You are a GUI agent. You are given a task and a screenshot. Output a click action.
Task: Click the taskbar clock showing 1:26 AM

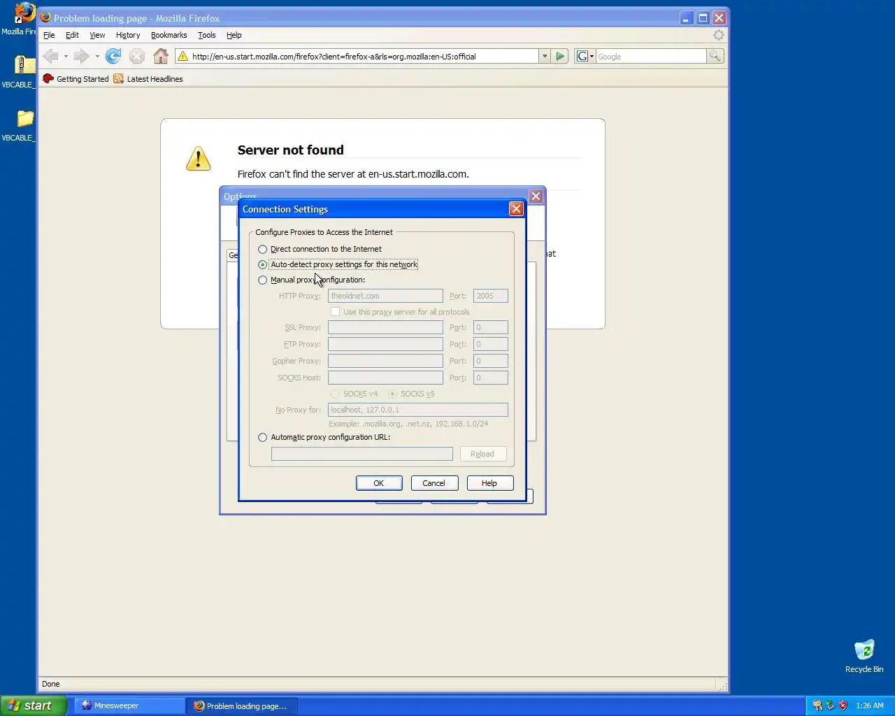tap(869, 706)
